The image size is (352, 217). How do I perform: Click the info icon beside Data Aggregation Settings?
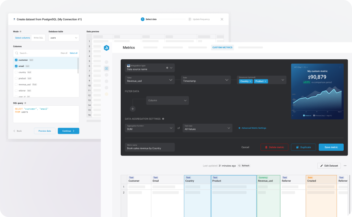163,119
